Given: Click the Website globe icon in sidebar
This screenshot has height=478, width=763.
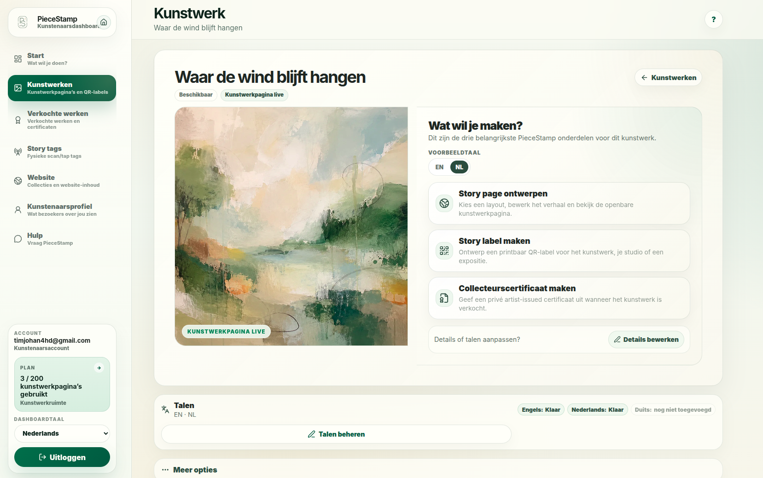Looking at the screenshot, I should (x=18, y=181).
